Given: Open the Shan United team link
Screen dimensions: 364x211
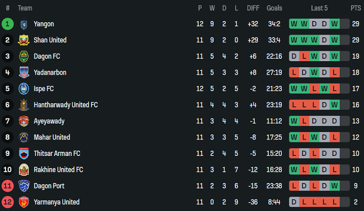Looking at the screenshot, I should [x=50, y=40].
